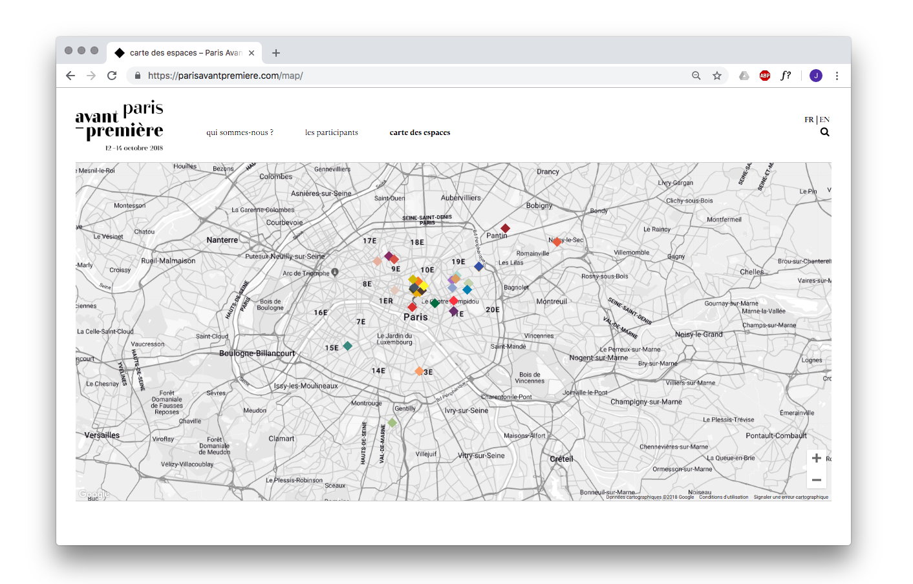Select the teal marker near 15E
This screenshot has width=913, height=584.
[348, 346]
